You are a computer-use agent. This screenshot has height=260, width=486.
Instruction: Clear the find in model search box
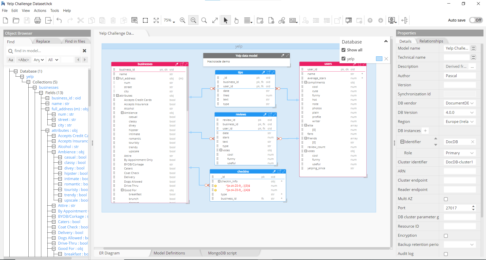click(x=85, y=51)
